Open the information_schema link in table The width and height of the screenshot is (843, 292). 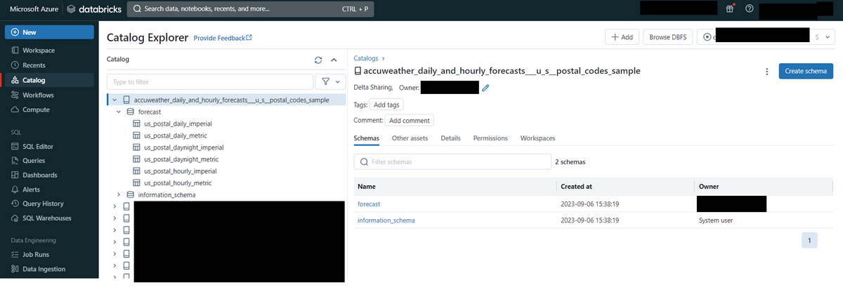click(386, 220)
